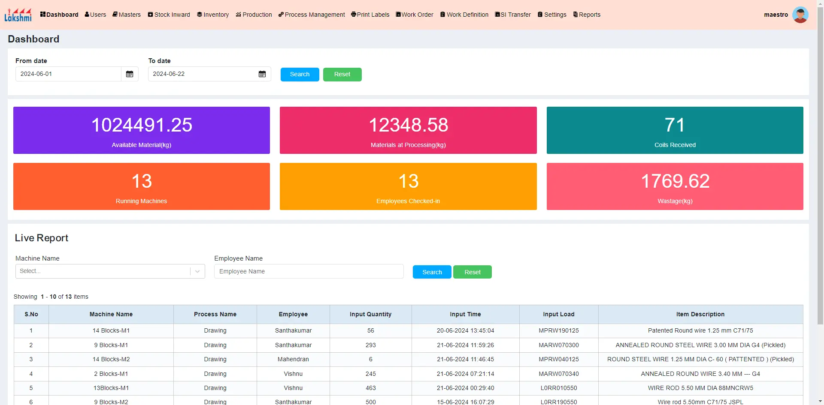Click Search in Live Report
Image resolution: width=824 pixels, height=405 pixels.
pyautogui.click(x=432, y=272)
